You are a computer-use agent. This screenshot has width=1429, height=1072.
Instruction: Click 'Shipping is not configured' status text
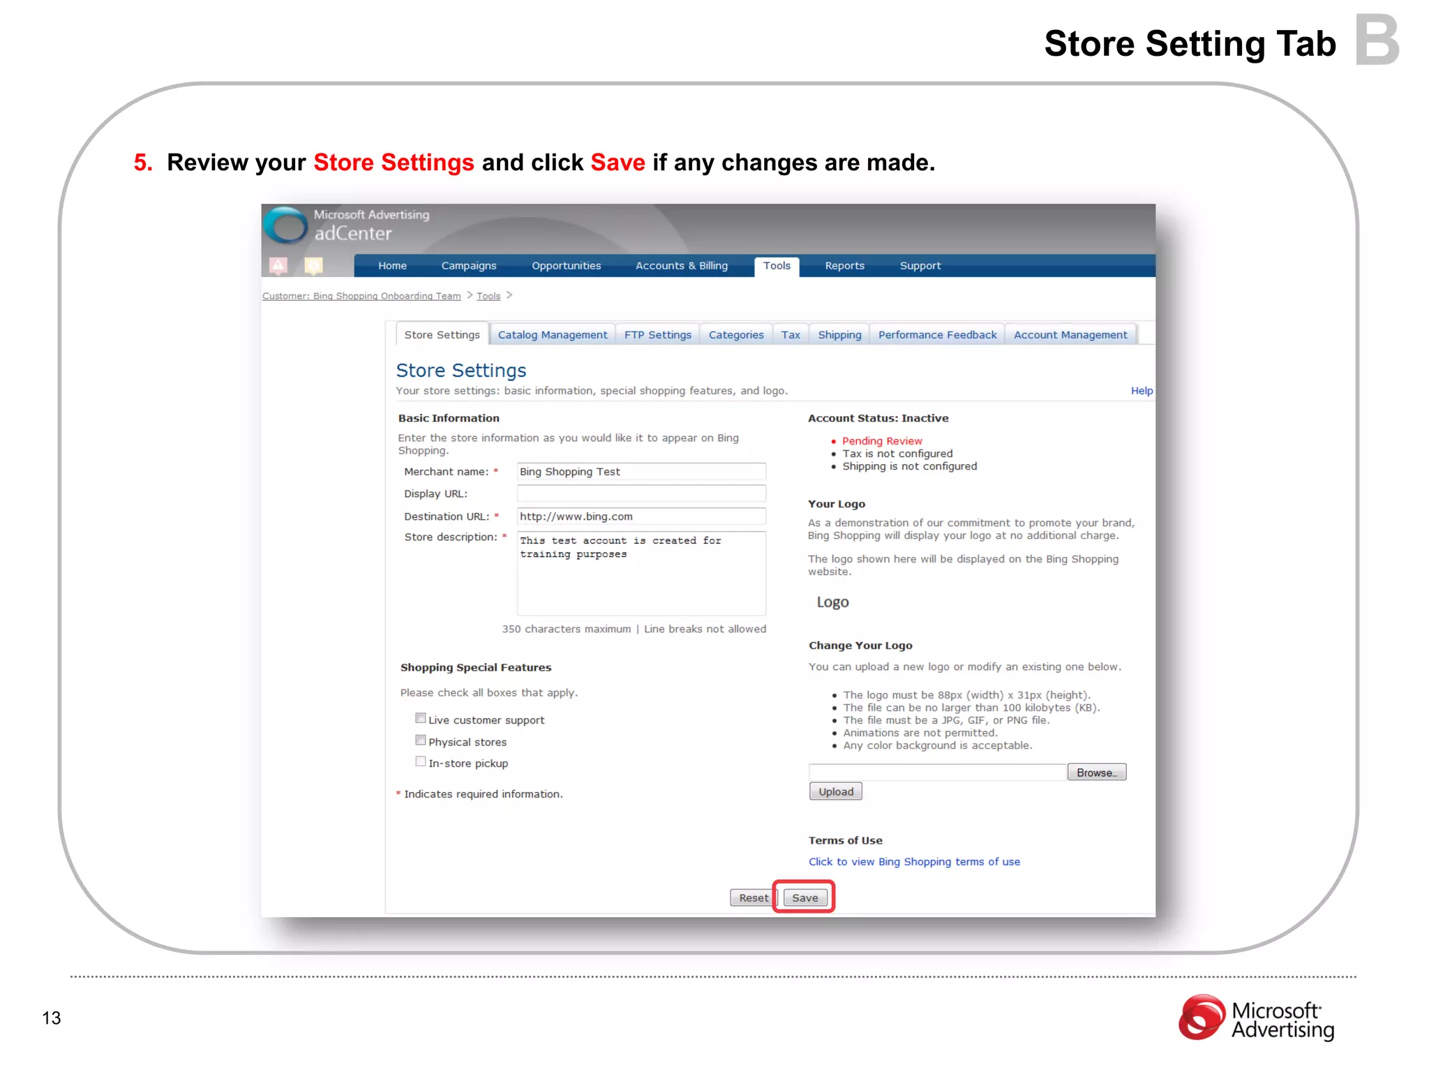pyautogui.click(x=909, y=466)
